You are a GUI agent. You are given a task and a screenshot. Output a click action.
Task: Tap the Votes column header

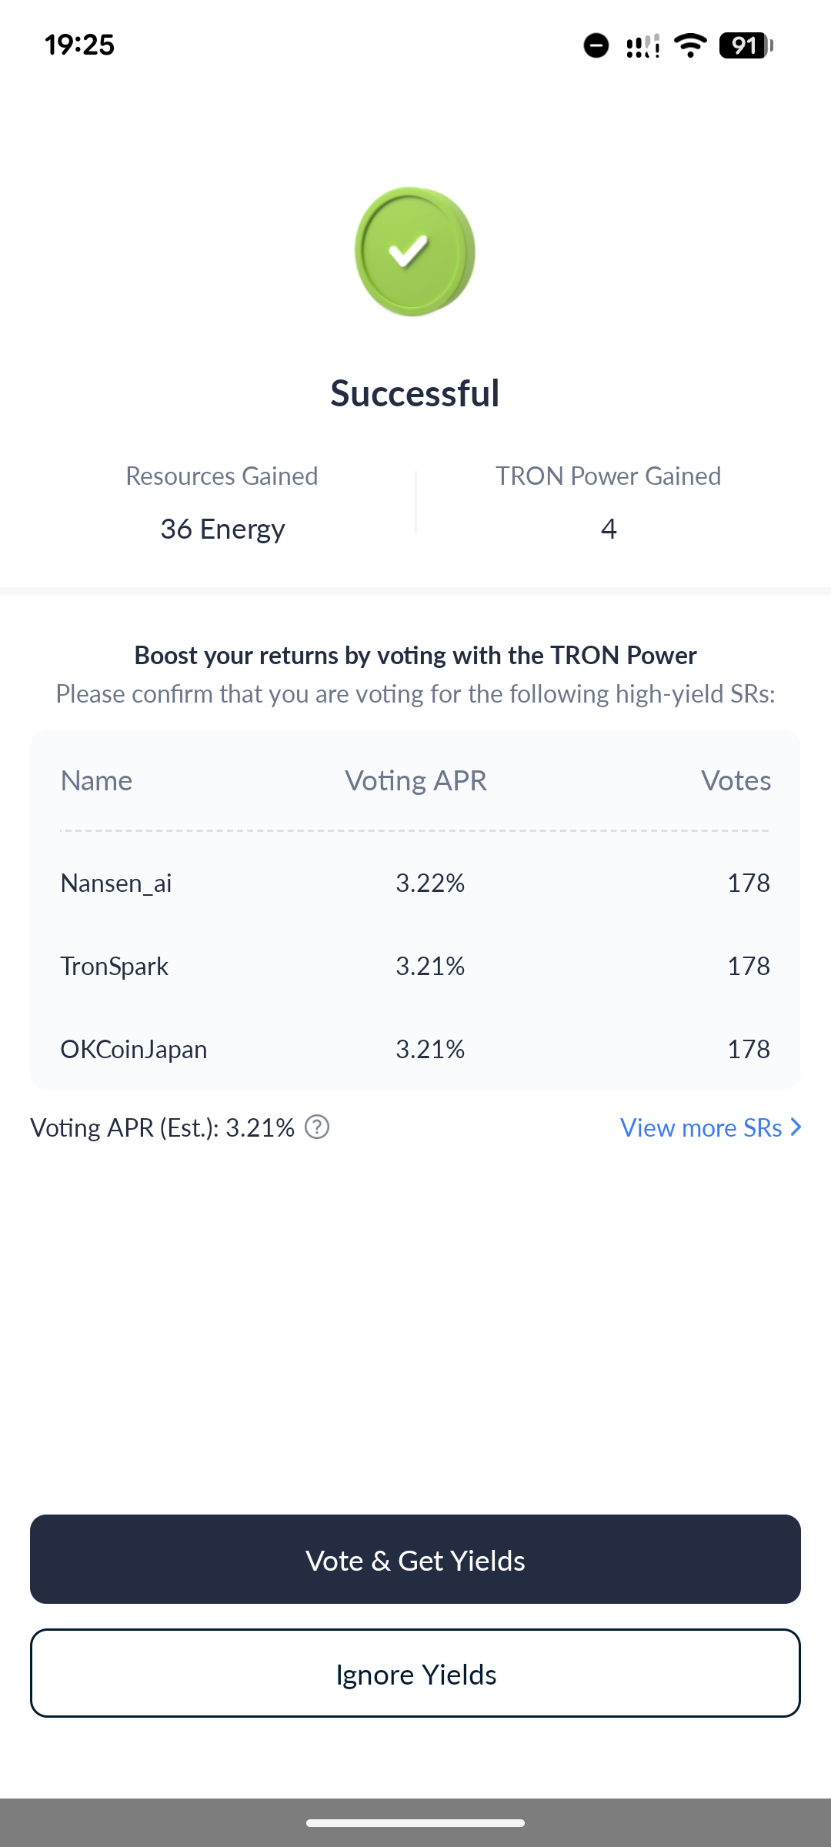tap(736, 780)
